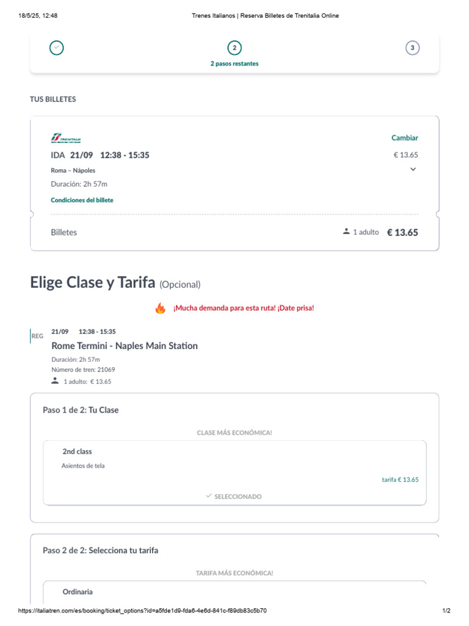The height and width of the screenshot is (626, 469).
Task: Click the adult passenger icon in Billetes row
Action: (x=346, y=232)
